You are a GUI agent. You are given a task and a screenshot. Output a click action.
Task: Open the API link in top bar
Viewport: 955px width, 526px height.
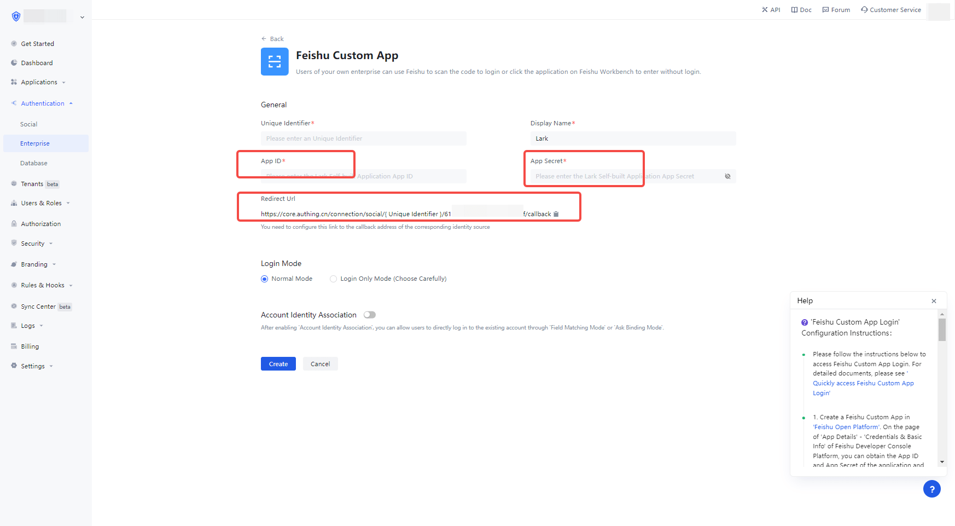pos(771,10)
